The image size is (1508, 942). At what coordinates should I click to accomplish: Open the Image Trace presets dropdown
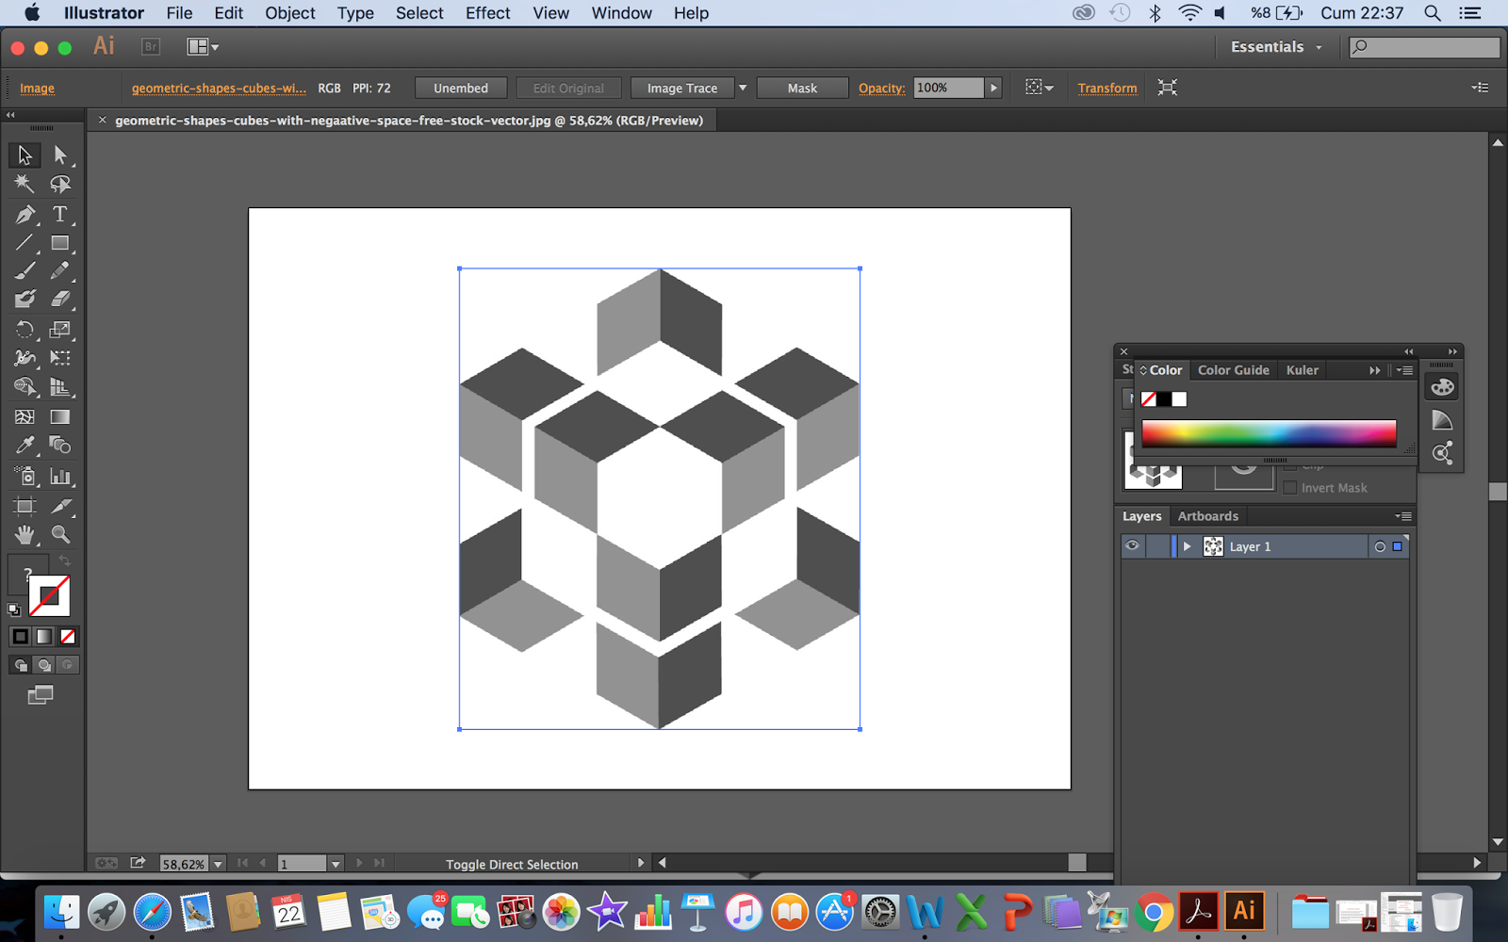(743, 88)
